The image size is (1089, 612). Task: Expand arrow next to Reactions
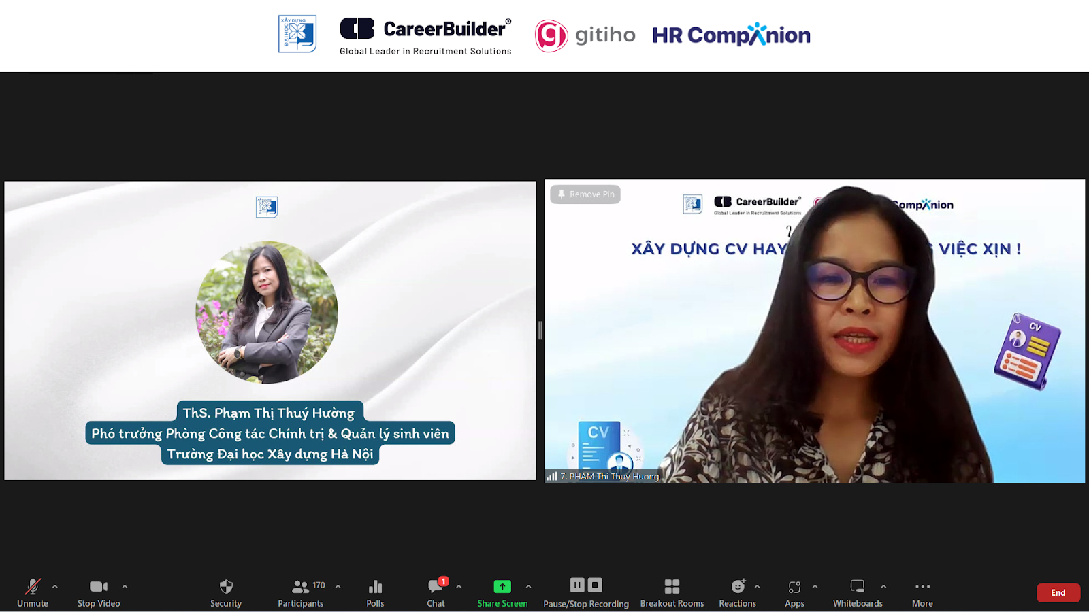(x=757, y=586)
